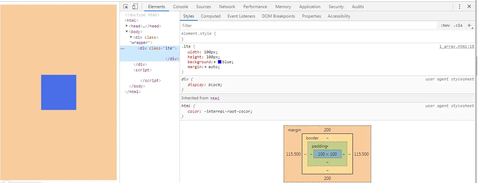Toggle the :hov element state button
Viewport: 478px width, 183px height.
445,25
